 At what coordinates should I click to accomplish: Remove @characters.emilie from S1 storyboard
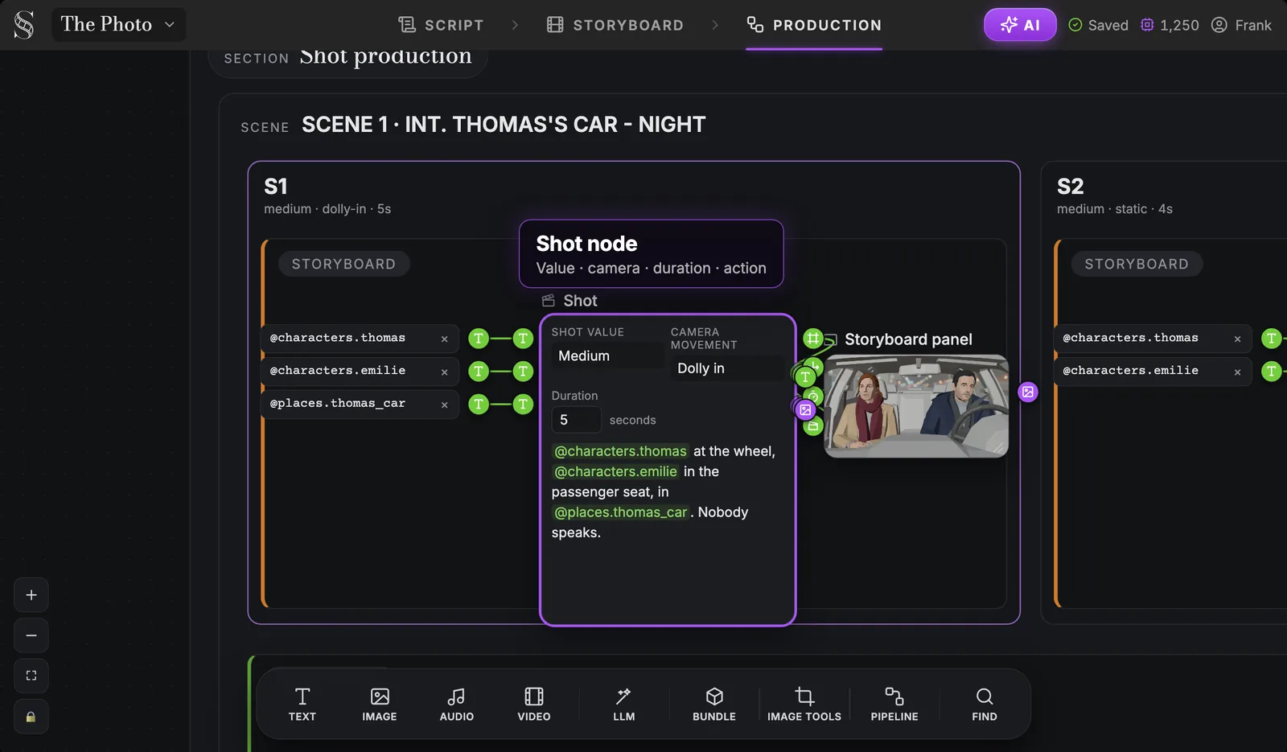click(x=444, y=372)
